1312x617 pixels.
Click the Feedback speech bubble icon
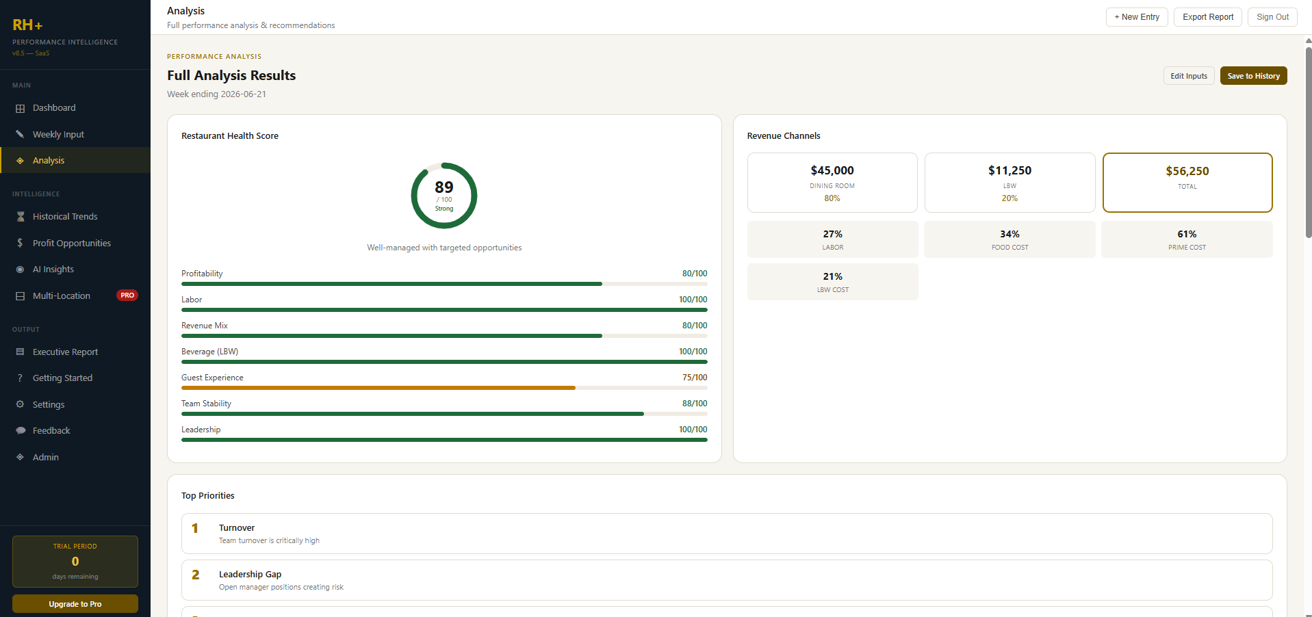[20, 431]
